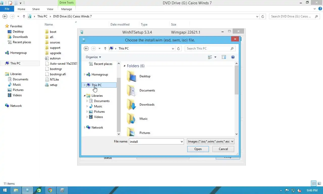Open the View ribbon tab
Image resolution: width=323 pixels, height=194 pixels.
coord(50,9)
